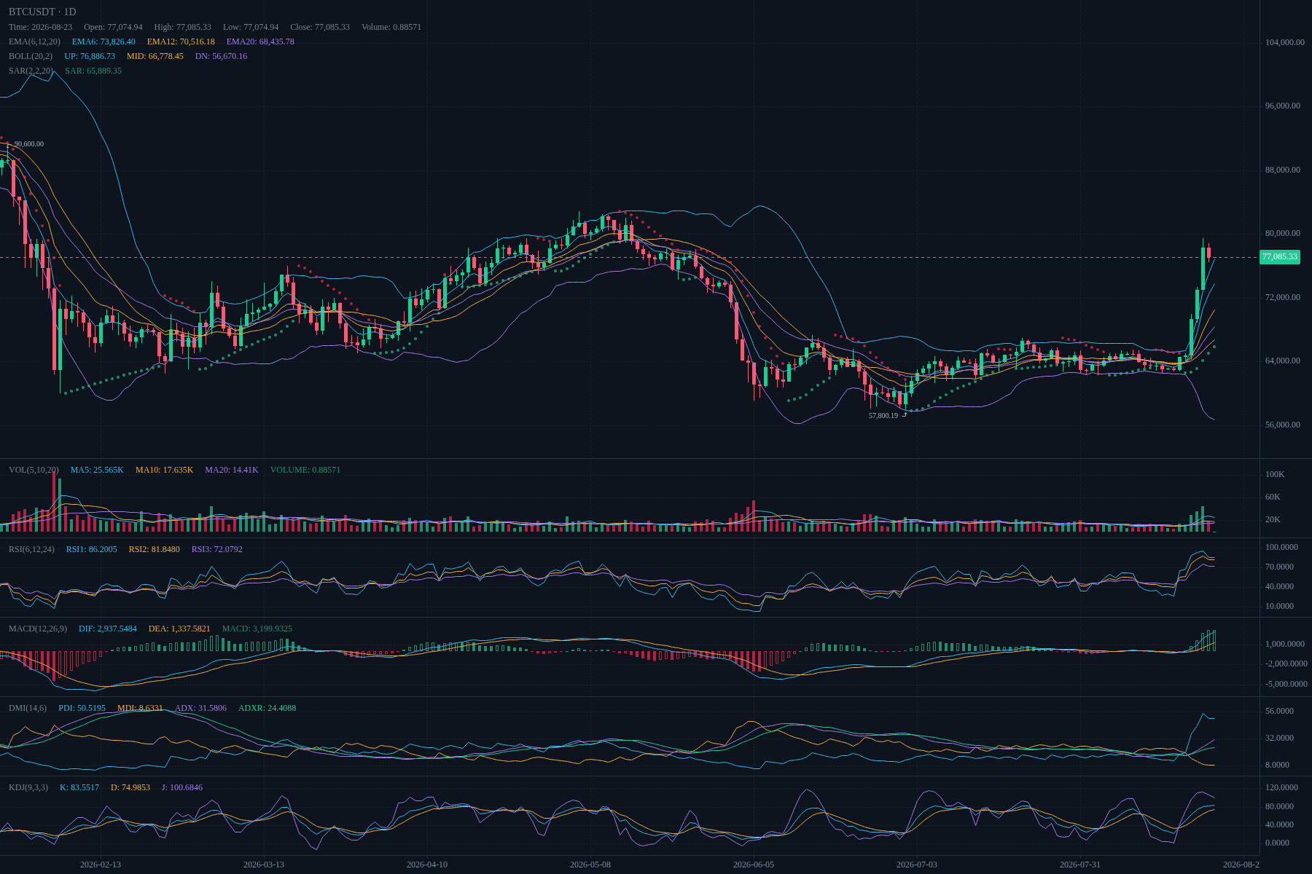Click the 56,000.00 price axis label
Viewport: 1312px width, 874px height.
coord(1283,425)
